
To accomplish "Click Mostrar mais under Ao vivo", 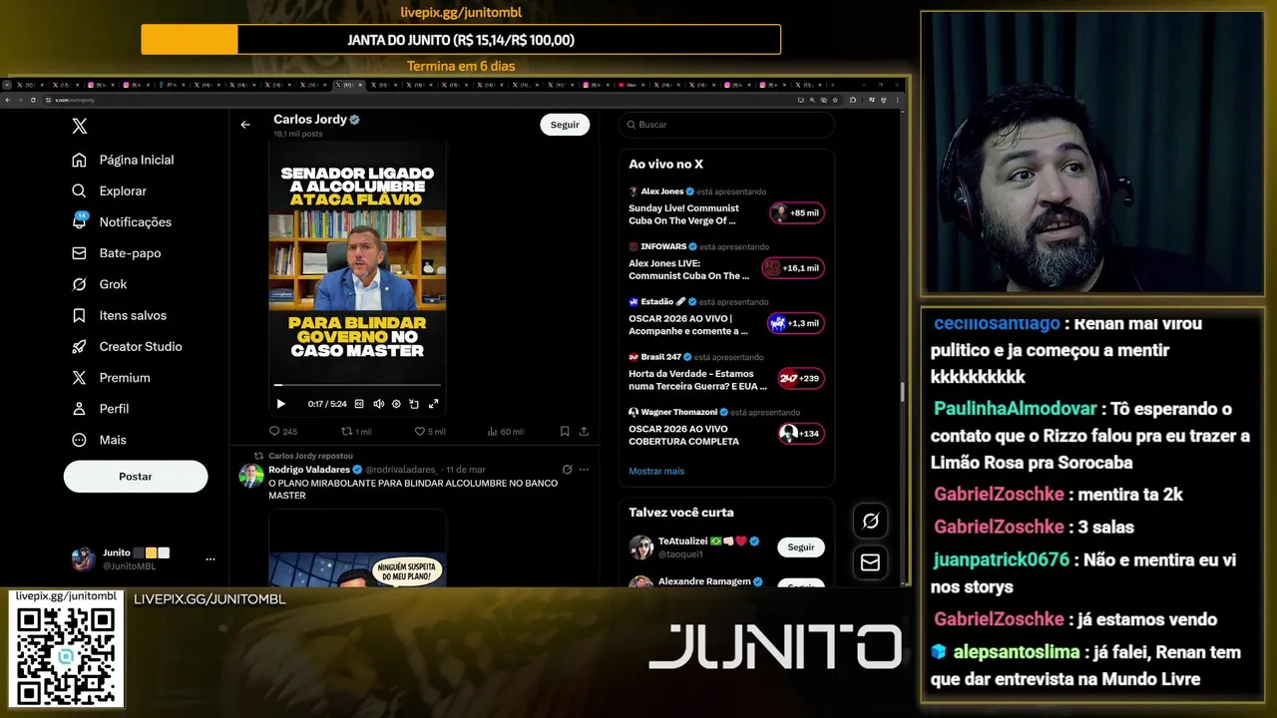I will [656, 471].
